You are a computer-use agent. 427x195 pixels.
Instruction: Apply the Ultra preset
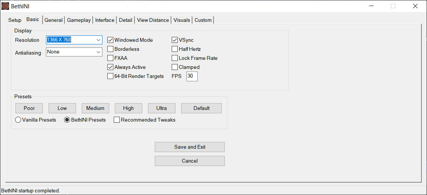(x=162, y=108)
